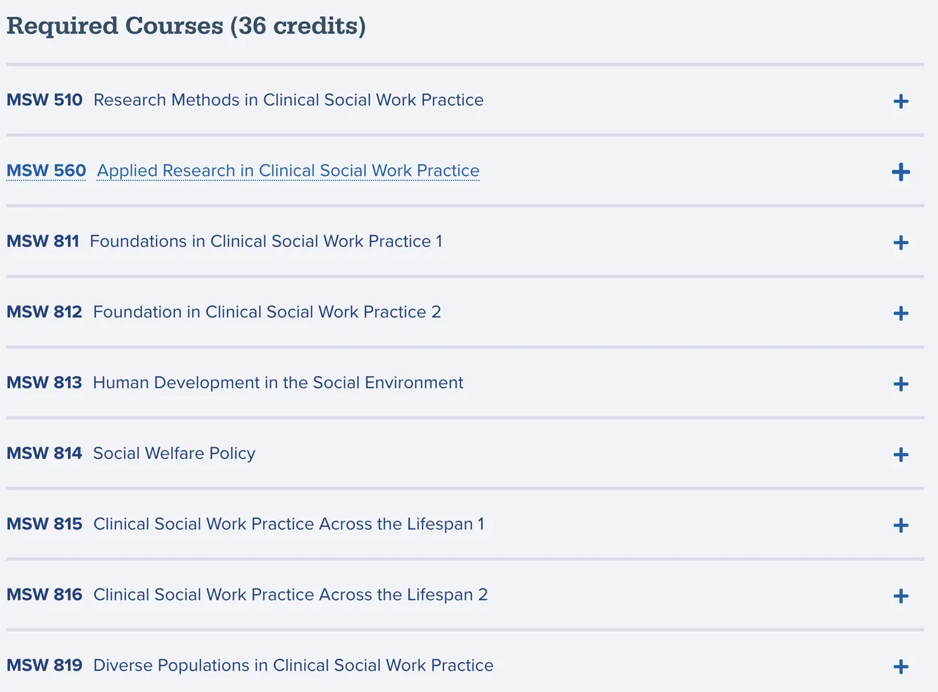Select the MSW 812 course code
Image resolution: width=938 pixels, height=692 pixels.
click(44, 312)
